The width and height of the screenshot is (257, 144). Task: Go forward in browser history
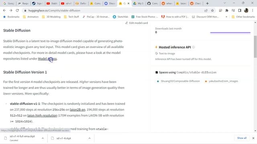(x=11, y=10)
